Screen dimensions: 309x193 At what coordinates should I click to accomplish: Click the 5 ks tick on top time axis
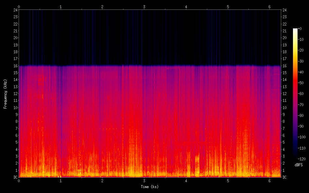pos(228,7)
